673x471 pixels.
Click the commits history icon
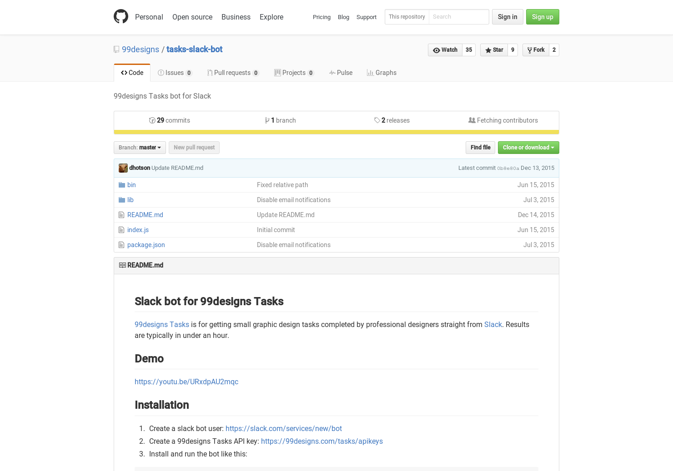[x=152, y=120]
